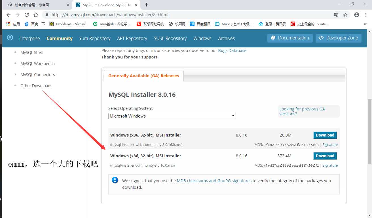Open the Java基础 bookmark
The height and width of the screenshot is (218, 372).
point(112,24)
